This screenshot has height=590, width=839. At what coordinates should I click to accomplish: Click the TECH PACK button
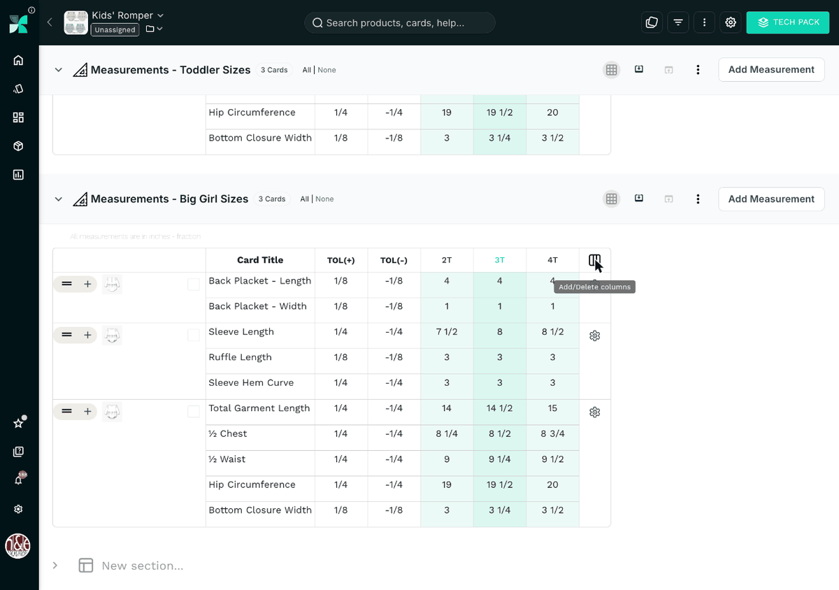(787, 22)
